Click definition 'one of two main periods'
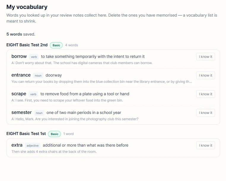Screen dimensions: 226x181 click(84, 112)
